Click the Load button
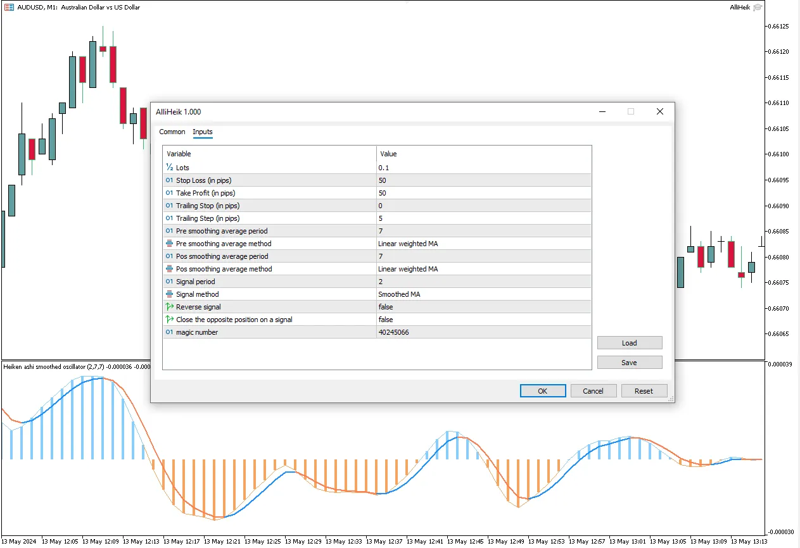 (x=629, y=343)
